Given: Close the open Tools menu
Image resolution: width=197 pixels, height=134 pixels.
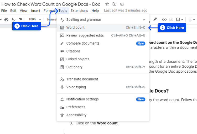Looking at the screenshot, I should [x=63, y=11].
